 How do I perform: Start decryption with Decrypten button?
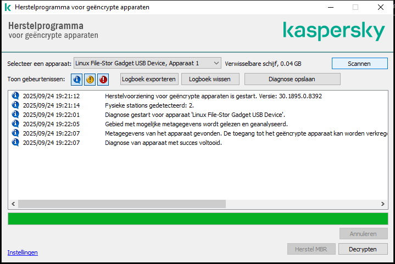363,249
